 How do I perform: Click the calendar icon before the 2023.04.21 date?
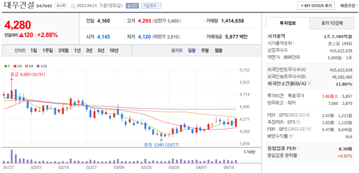(73, 6)
